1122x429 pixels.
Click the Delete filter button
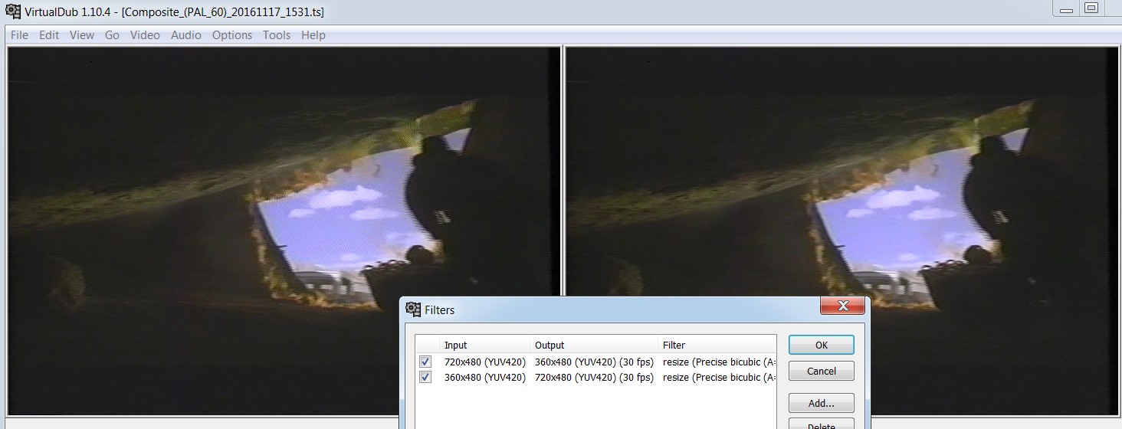(x=822, y=425)
